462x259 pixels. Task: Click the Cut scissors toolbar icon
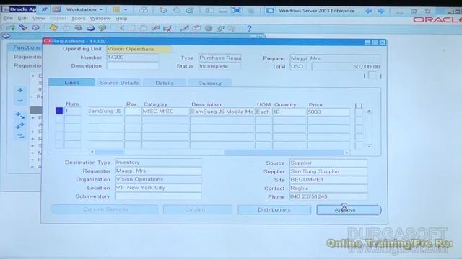[x=121, y=28]
